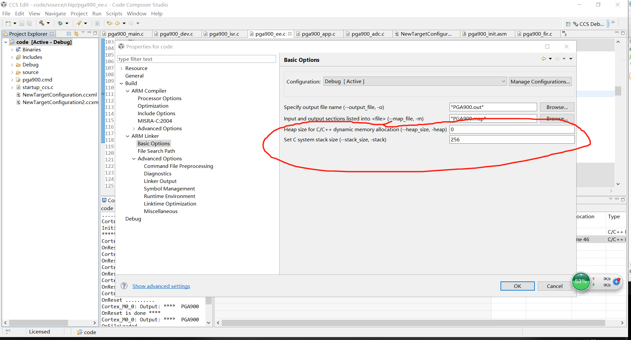The height and width of the screenshot is (340, 631).
Task: Expand the ARM Compiler Advanced Options node
Action: coord(134,128)
